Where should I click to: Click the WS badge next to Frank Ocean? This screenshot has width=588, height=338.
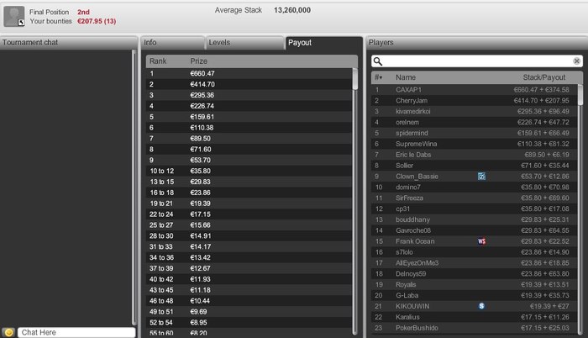point(481,241)
